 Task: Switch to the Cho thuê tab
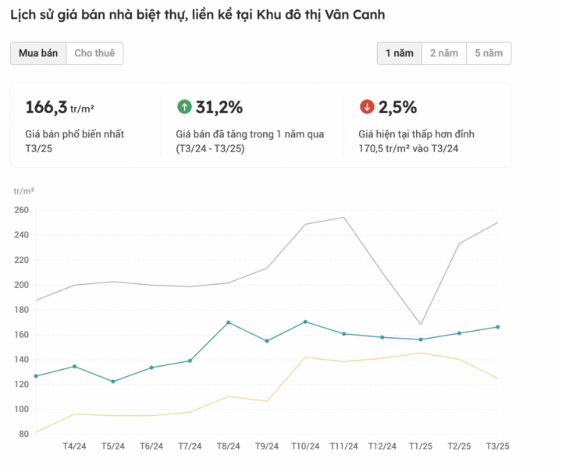point(94,53)
